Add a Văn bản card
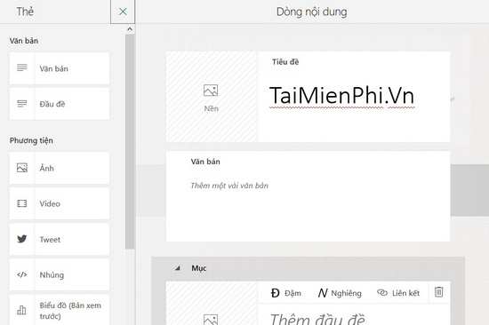This screenshot has width=489, height=325. click(x=60, y=68)
